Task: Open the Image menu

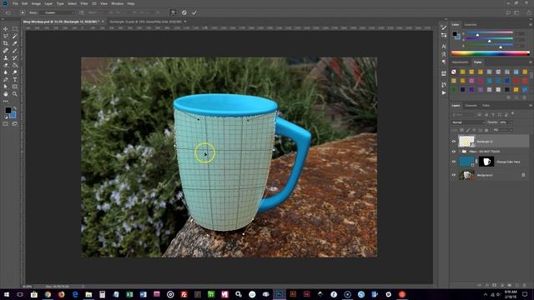Action: pos(36,3)
